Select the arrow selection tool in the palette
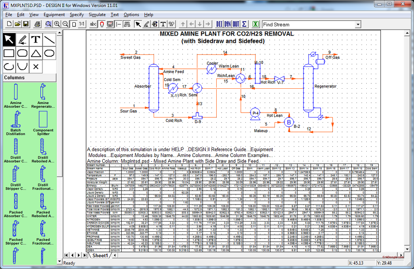Screen dimensions: 414x269 click(x=9, y=40)
